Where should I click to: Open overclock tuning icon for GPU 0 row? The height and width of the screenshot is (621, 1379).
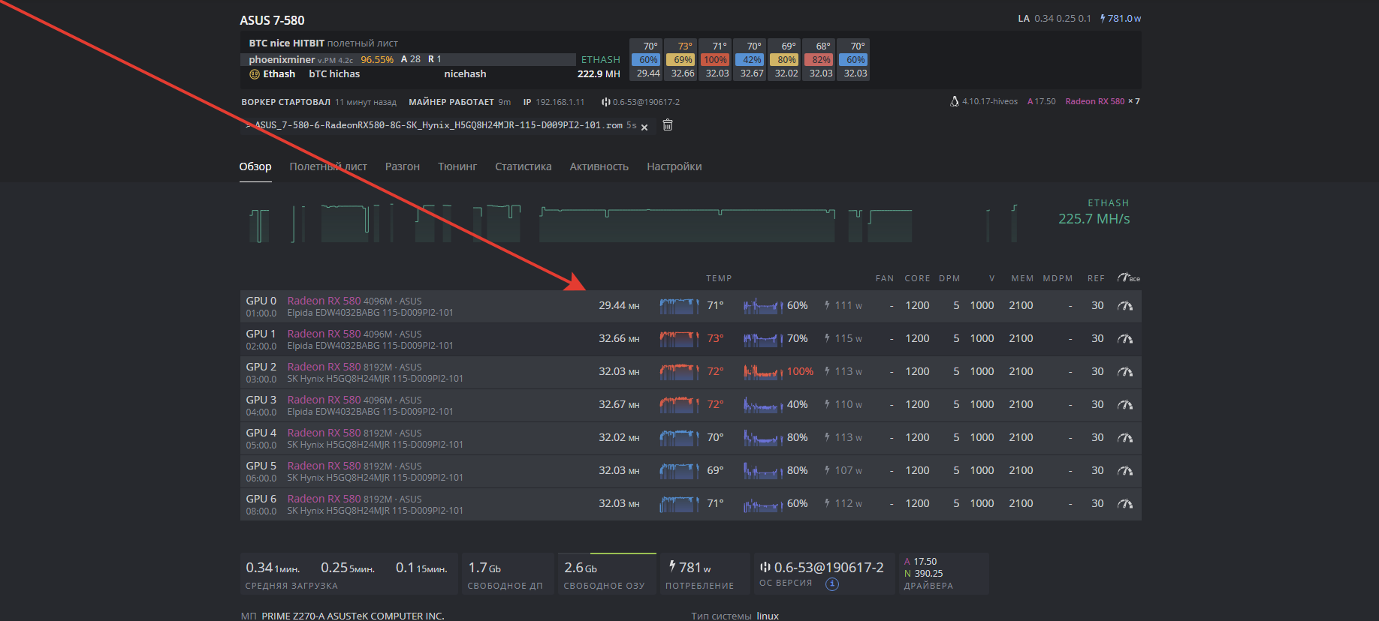click(1125, 306)
